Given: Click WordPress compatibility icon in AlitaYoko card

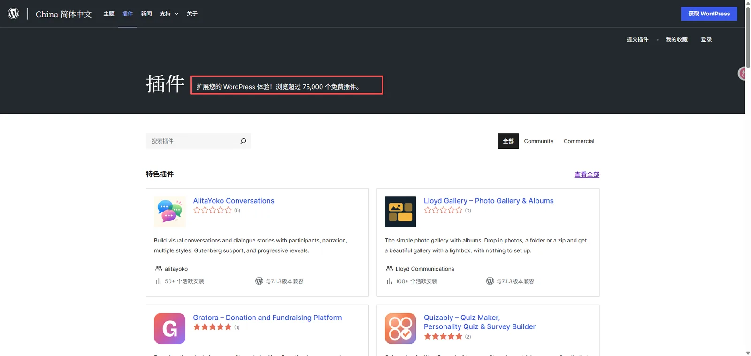Looking at the screenshot, I should [x=259, y=281].
